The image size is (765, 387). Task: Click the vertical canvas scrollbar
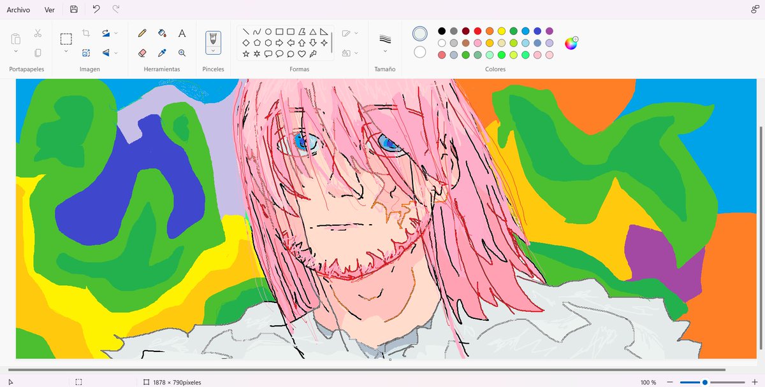761,237
